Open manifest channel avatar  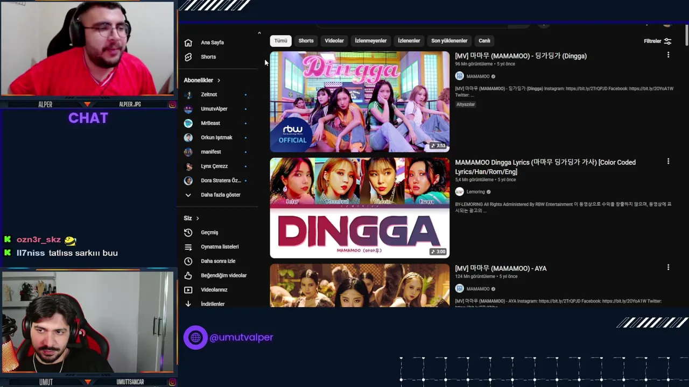pyautogui.click(x=188, y=152)
